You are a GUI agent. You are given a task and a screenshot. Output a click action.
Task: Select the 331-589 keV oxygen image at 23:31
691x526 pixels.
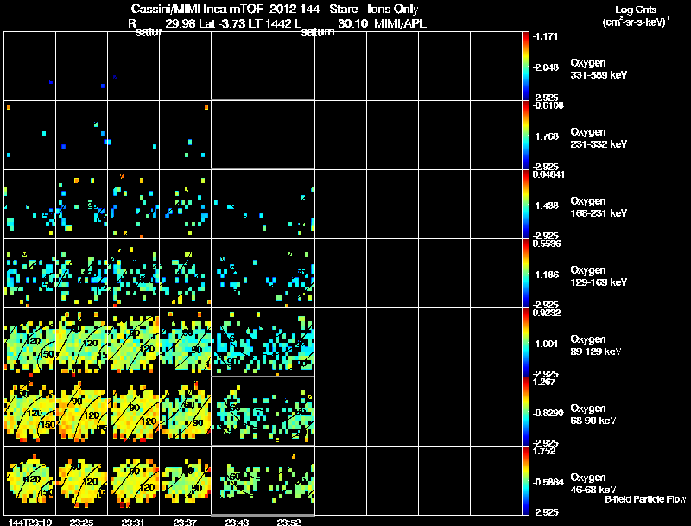point(134,66)
